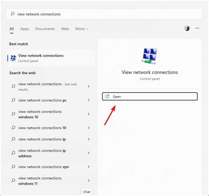
Task: Click the Open button in preview pane
Action: tap(150, 96)
